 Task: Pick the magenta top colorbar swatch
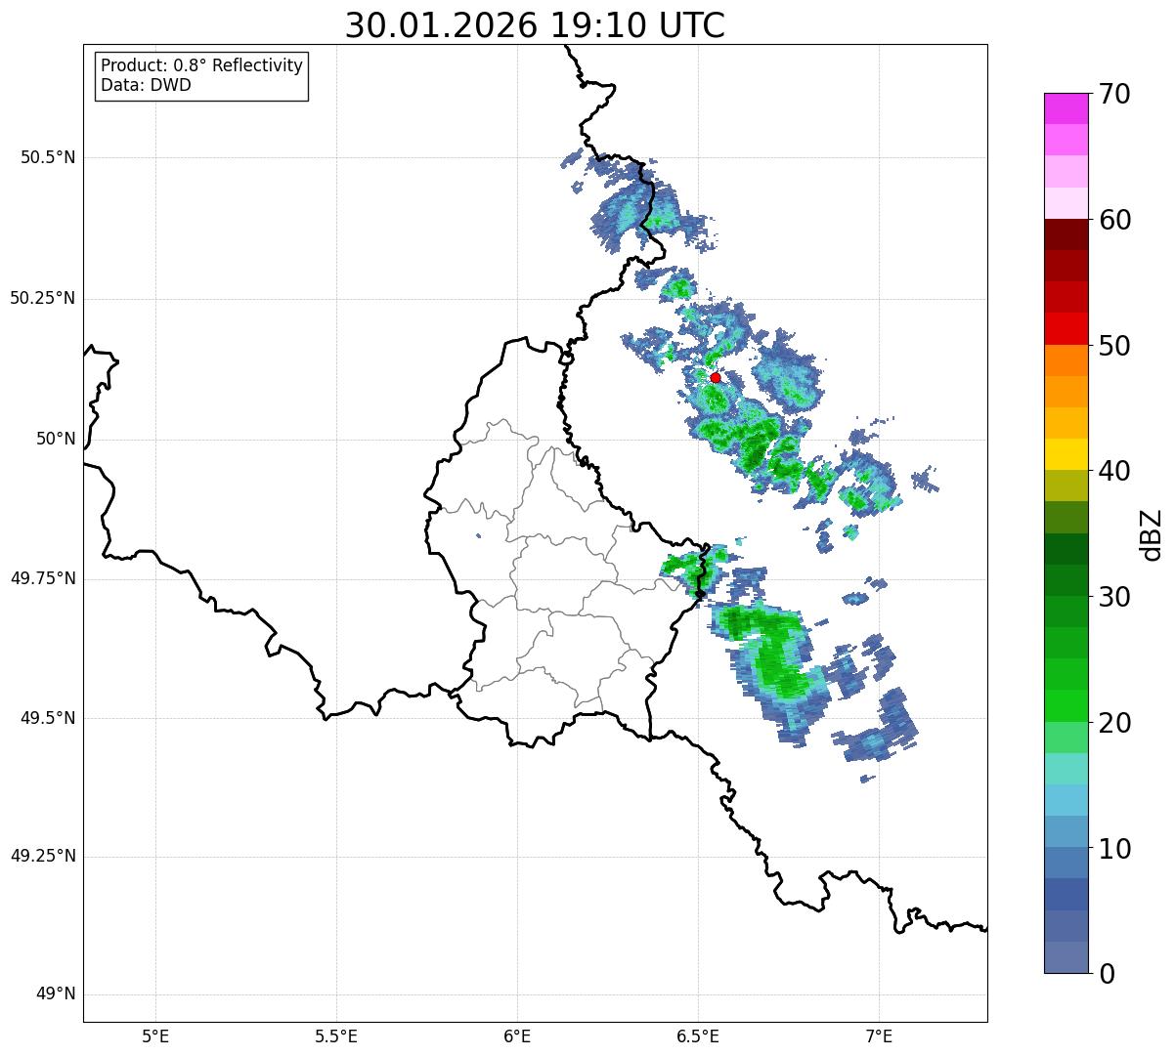[x=1066, y=108]
